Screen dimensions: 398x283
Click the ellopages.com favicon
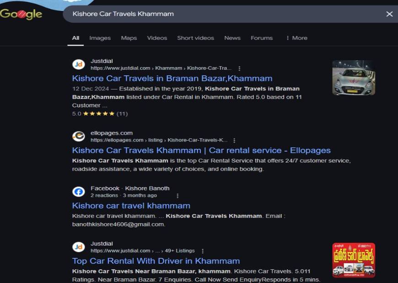click(x=79, y=136)
